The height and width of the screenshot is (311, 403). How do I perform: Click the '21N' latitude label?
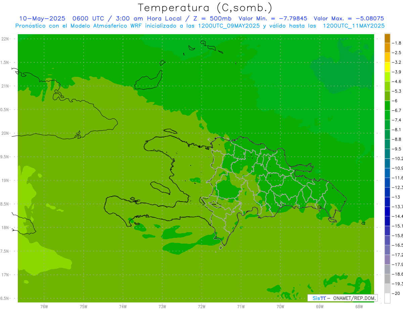click(5, 86)
